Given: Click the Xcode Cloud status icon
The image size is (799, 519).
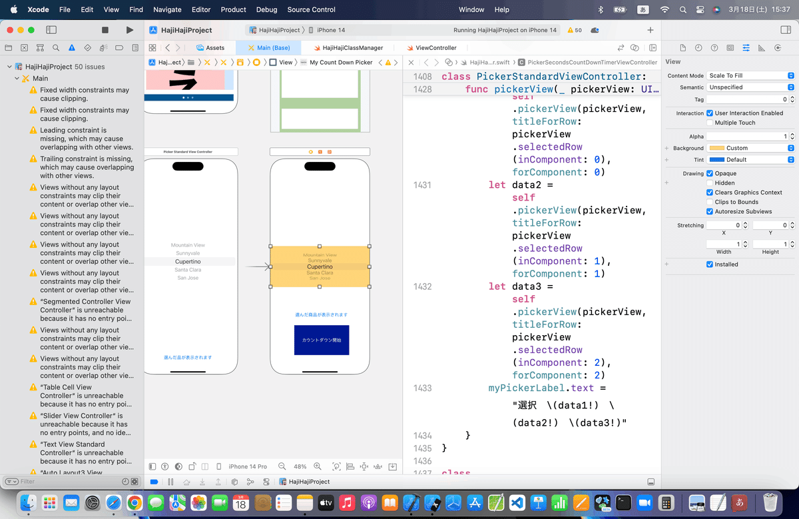Looking at the screenshot, I should click(595, 30).
